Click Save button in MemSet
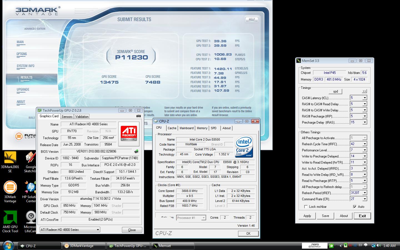This screenshot has height=250, width=400. point(326,216)
